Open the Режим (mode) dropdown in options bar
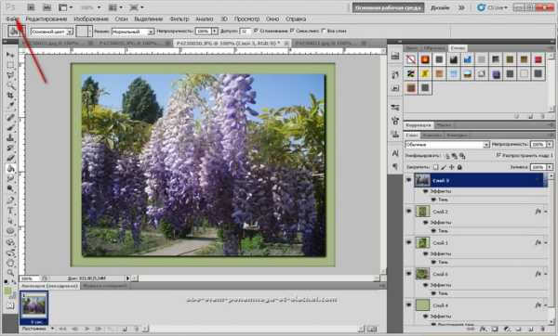 pos(133,32)
